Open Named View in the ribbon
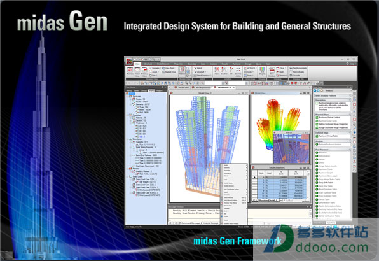The height and width of the screenshot is (261, 379). coord(169,72)
